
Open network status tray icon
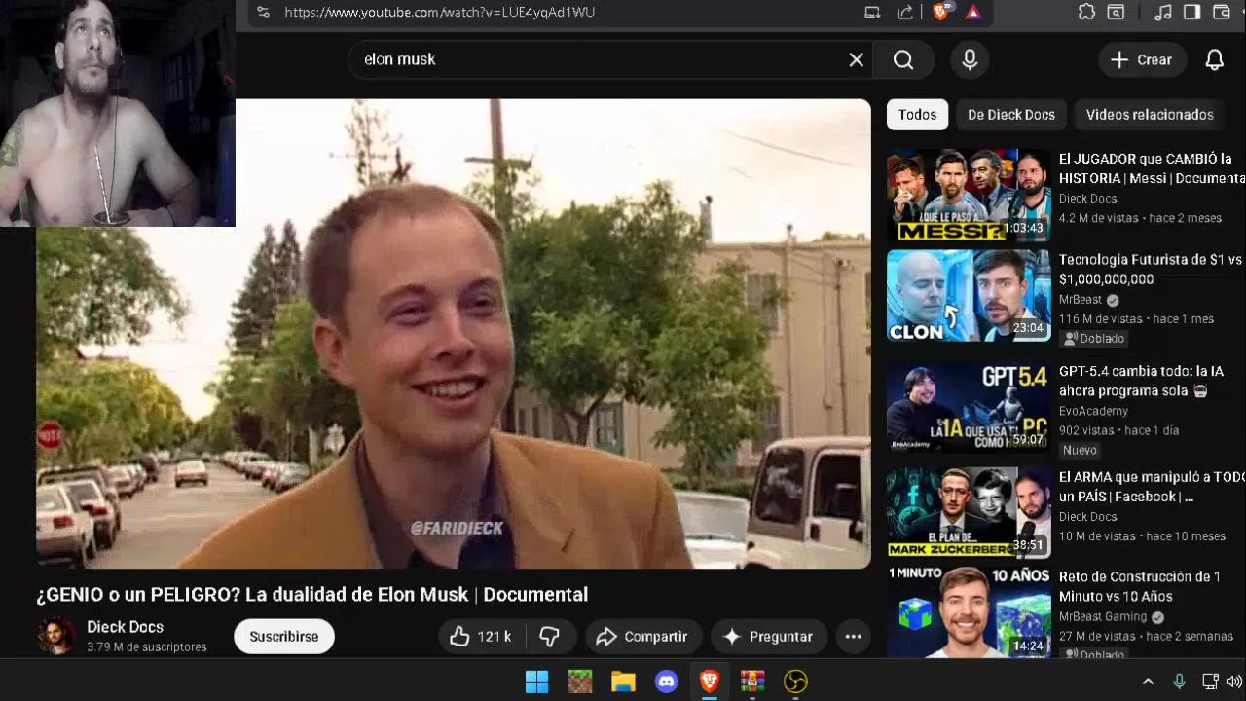pos(1210,682)
